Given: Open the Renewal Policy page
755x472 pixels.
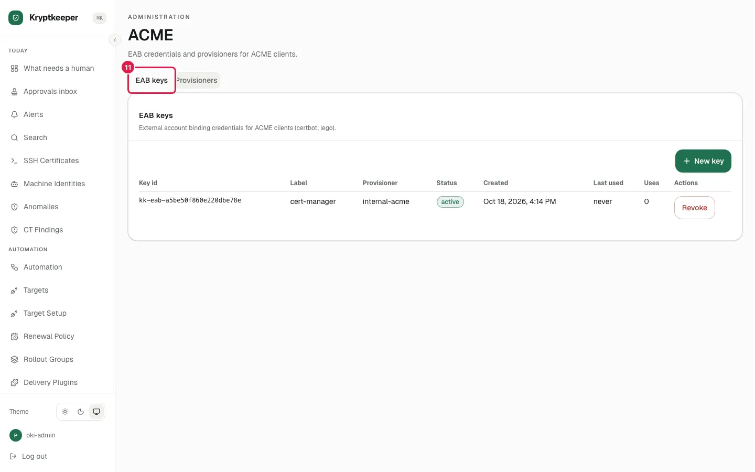Looking at the screenshot, I should pyautogui.click(x=58, y=336).
